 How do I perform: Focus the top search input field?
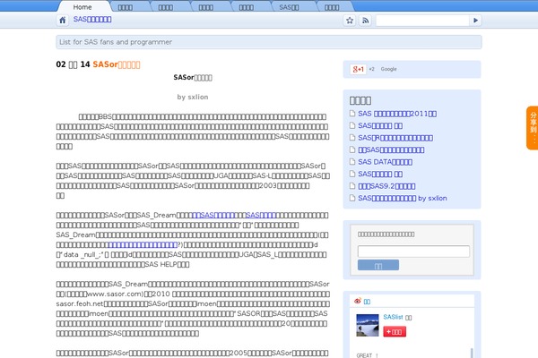tap(422, 21)
